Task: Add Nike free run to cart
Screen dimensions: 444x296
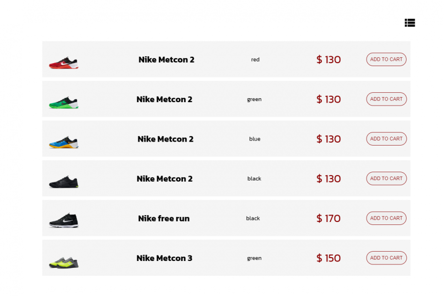Action: coord(386,218)
